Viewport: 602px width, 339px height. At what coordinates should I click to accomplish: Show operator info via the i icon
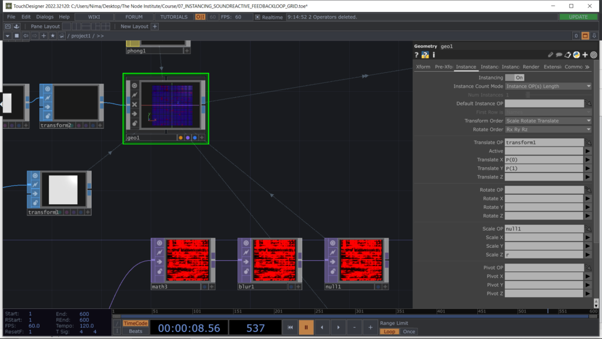point(434,55)
